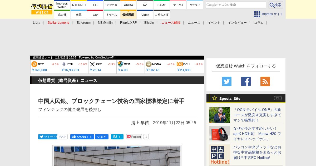Open the INTERNET tab
Viewport: 316px width, 166px height.
click(79, 5)
